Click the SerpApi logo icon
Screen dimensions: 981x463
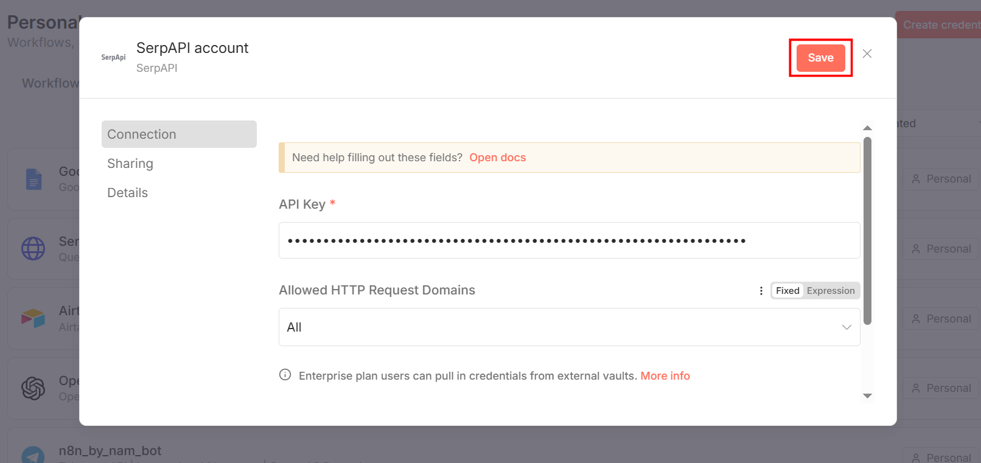click(113, 57)
